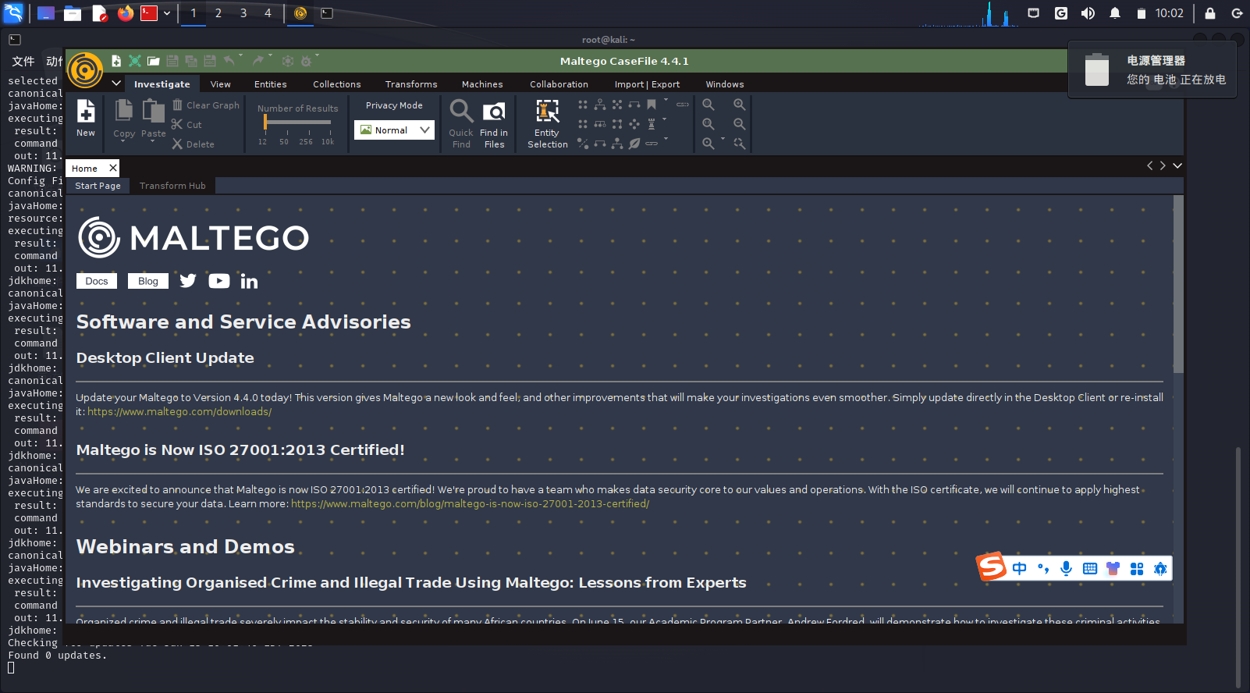Click the bookmark flag selection icon
Viewport: 1250px width, 693px height.
coord(652,104)
